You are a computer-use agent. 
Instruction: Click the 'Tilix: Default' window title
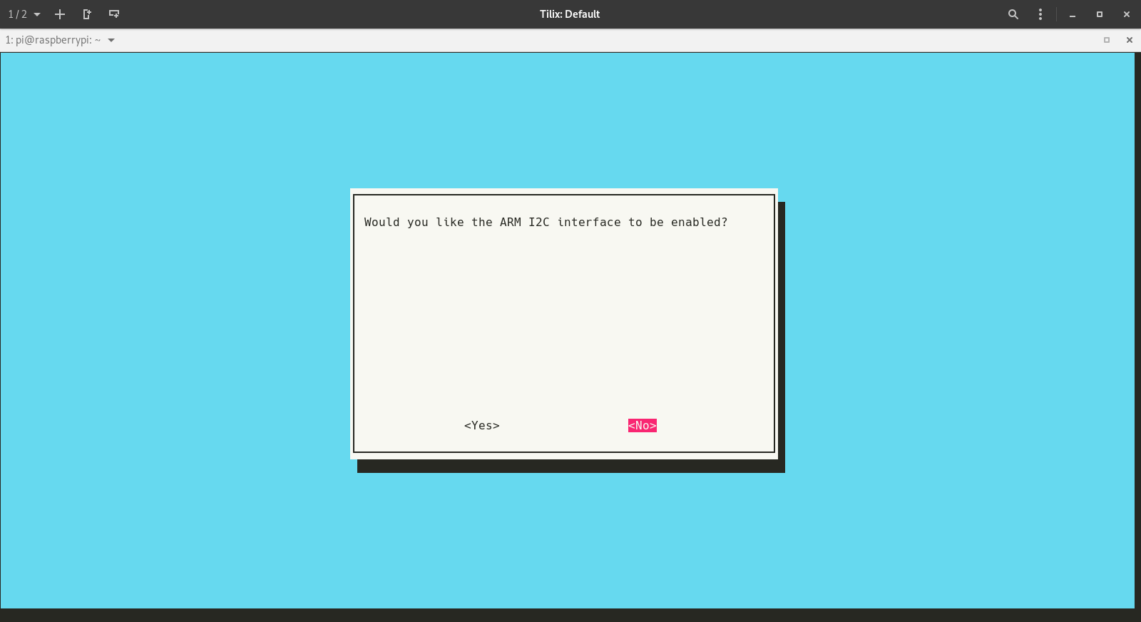pos(569,14)
